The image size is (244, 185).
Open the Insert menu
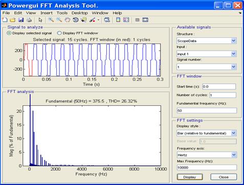(47, 13)
